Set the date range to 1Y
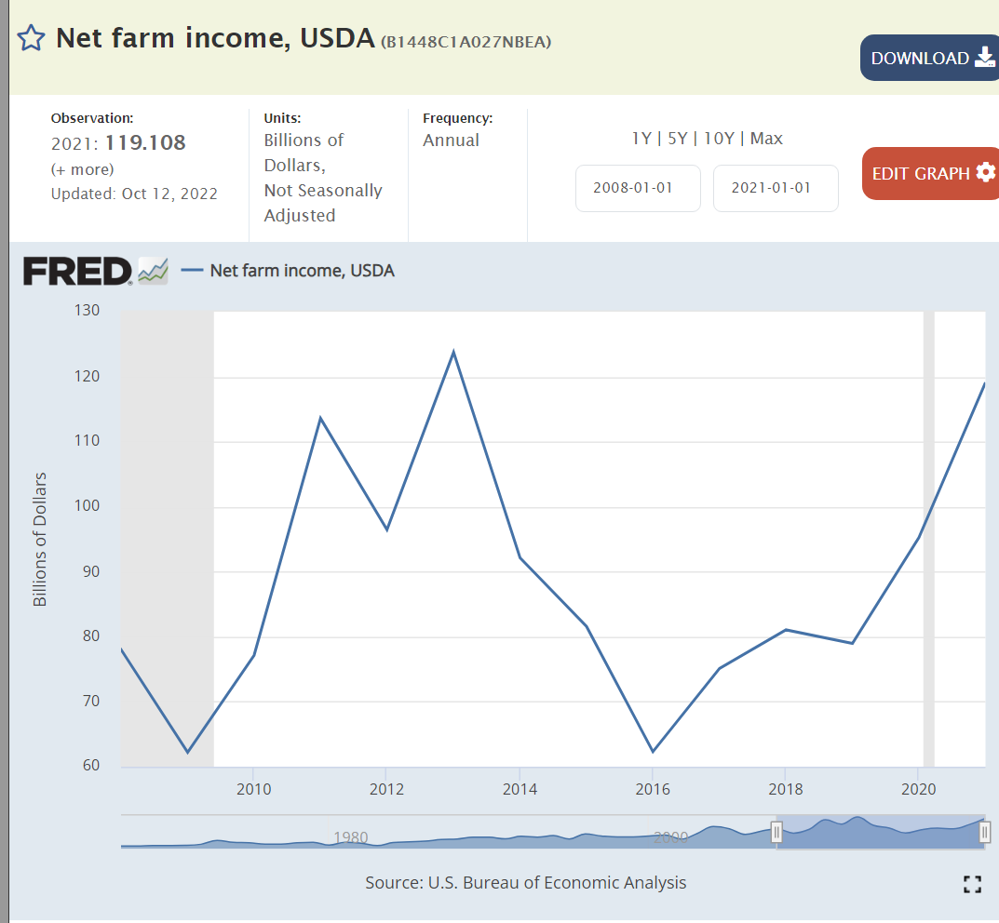The width and height of the screenshot is (999, 923). click(641, 139)
